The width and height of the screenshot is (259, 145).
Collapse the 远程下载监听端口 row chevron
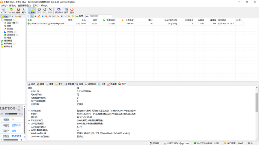click(29, 130)
